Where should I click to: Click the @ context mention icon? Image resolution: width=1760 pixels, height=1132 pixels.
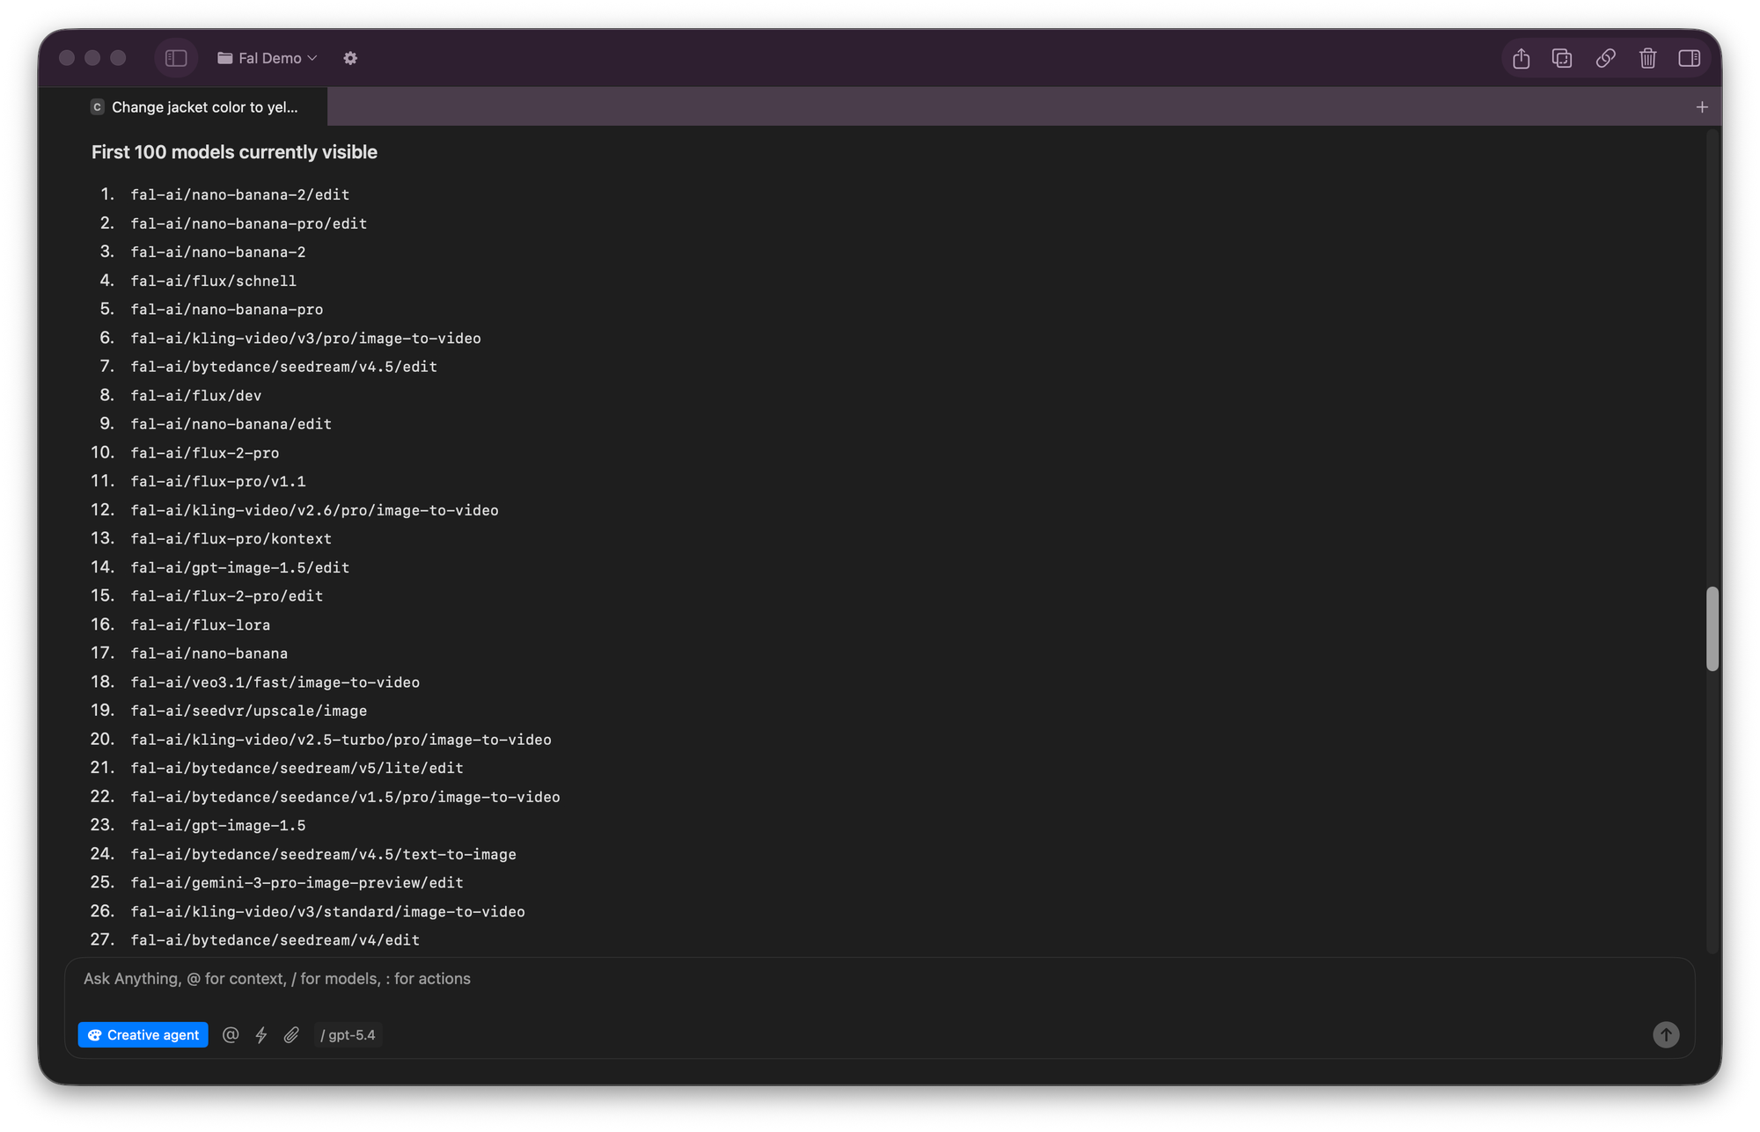231,1035
